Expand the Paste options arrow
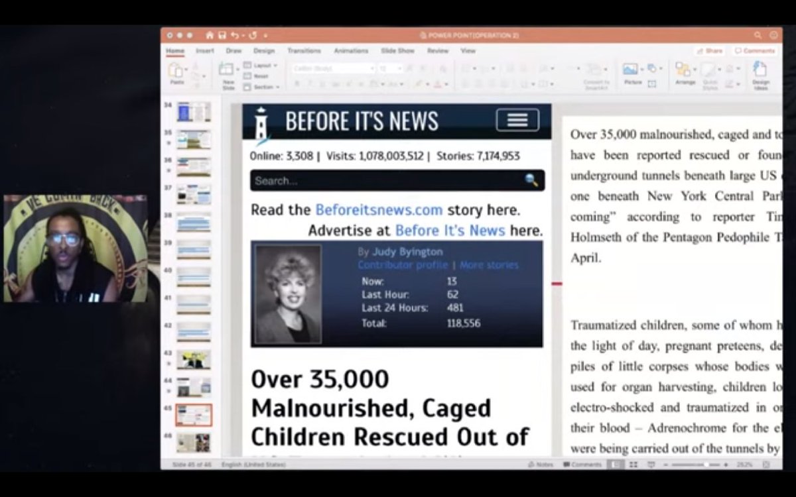 pyautogui.click(x=186, y=69)
